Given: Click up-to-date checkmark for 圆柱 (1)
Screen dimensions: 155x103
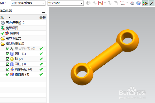Looking at the screenshot, I should (x=41, y=54).
